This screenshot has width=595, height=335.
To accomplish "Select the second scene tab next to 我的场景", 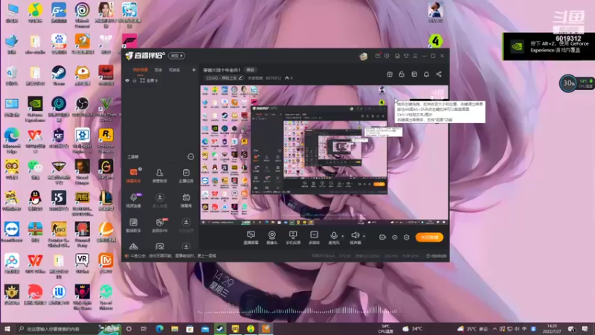I will tap(158, 70).
